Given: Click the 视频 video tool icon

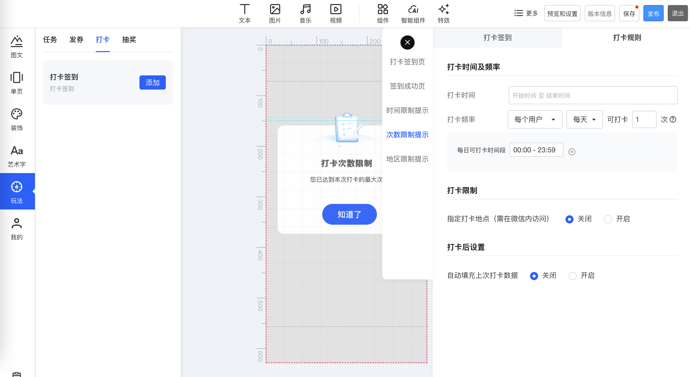Looking at the screenshot, I should [336, 10].
